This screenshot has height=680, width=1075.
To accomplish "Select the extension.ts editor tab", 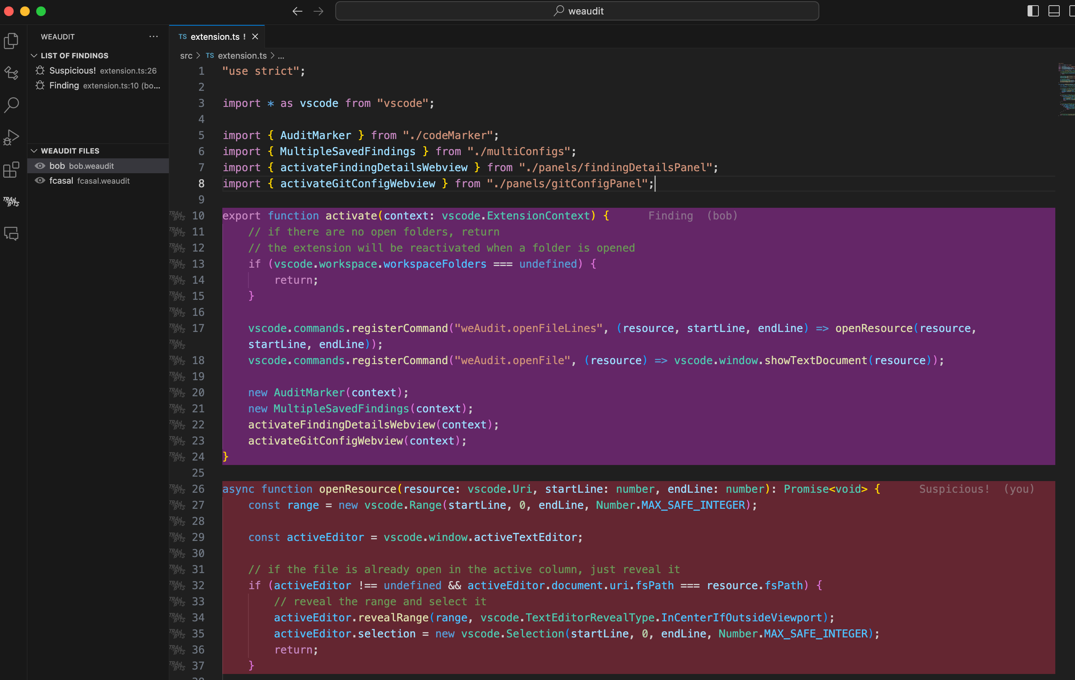I will point(214,37).
